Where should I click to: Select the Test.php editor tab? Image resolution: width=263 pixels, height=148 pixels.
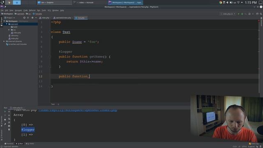click(x=81, y=18)
